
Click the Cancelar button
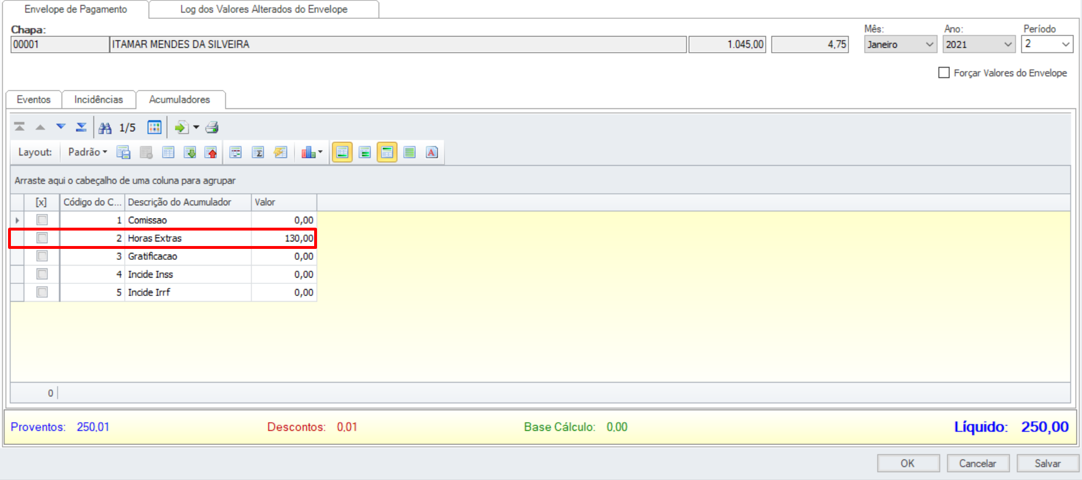(977, 463)
